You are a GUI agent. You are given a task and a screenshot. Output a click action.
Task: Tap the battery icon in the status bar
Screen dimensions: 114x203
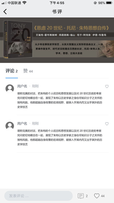pyautogui.click(x=109, y=3)
